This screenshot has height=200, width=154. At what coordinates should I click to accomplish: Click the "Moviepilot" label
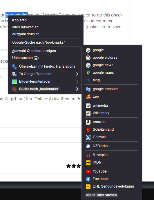(101, 155)
